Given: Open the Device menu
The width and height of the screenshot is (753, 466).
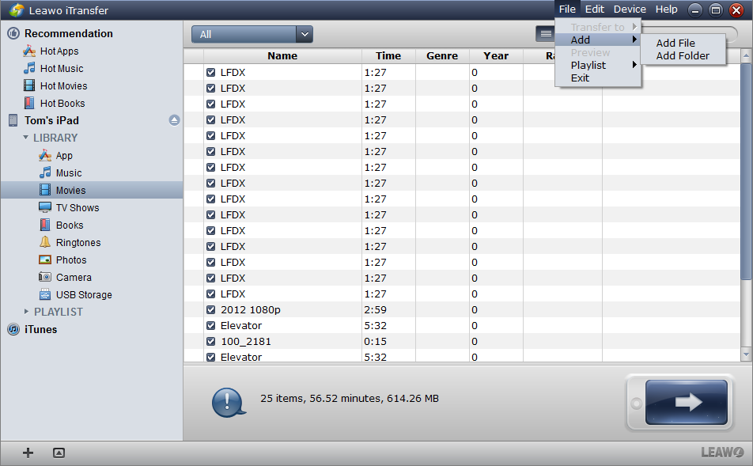Looking at the screenshot, I should 630,9.
